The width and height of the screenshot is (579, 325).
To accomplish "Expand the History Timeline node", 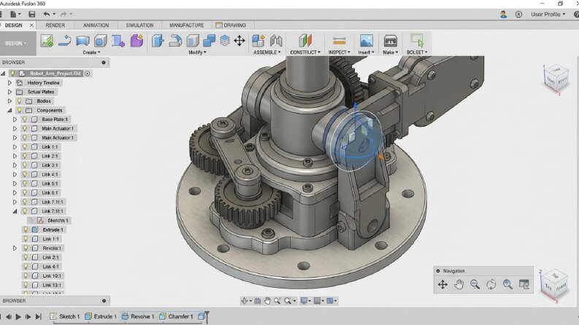I will point(10,82).
